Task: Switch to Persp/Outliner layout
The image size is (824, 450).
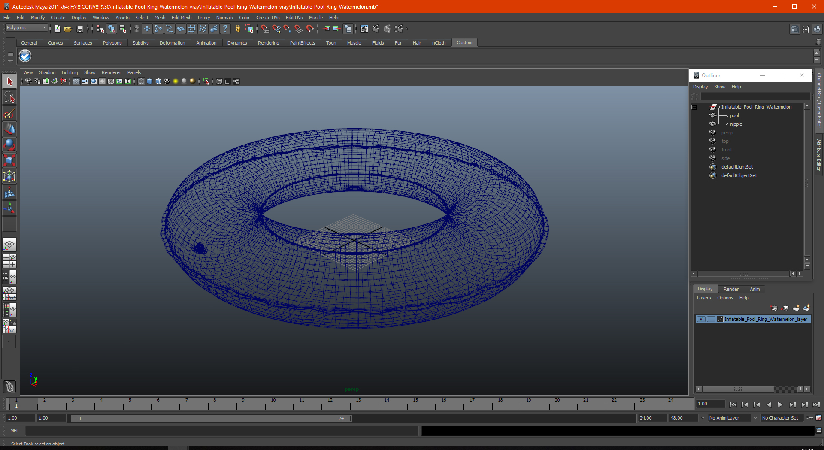Action: click(x=9, y=277)
